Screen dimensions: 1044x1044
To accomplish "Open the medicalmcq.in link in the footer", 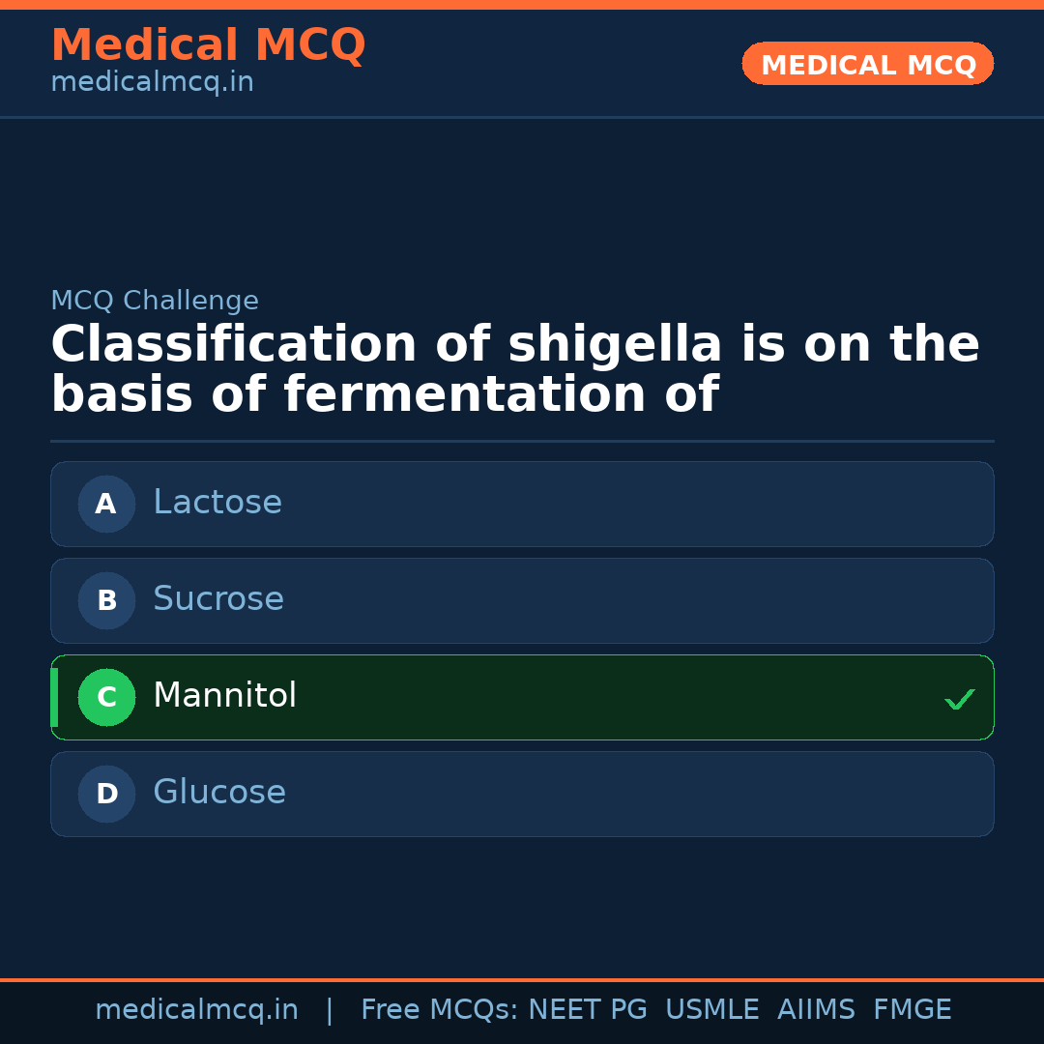I will pos(196,1010).
